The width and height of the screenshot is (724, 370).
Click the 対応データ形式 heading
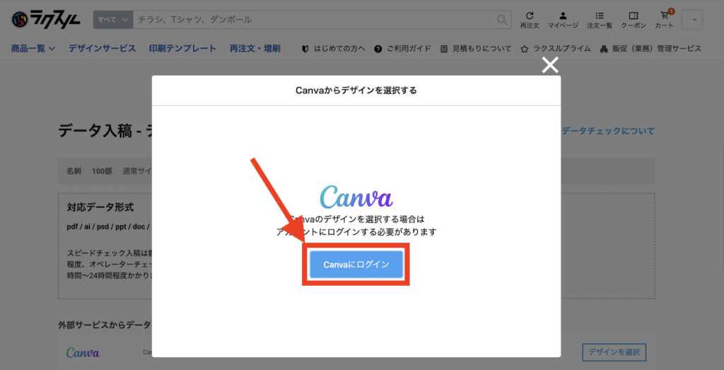pyautogui.click(x=100, y=207)
